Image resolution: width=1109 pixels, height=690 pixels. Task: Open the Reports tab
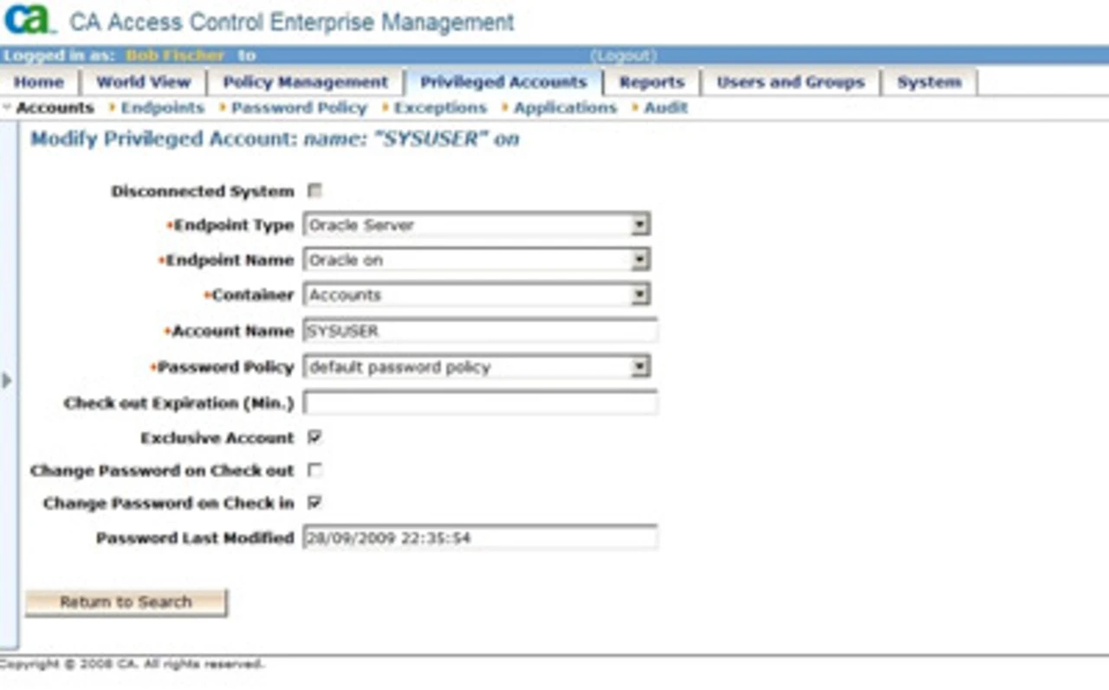click(x=652, y=82)
